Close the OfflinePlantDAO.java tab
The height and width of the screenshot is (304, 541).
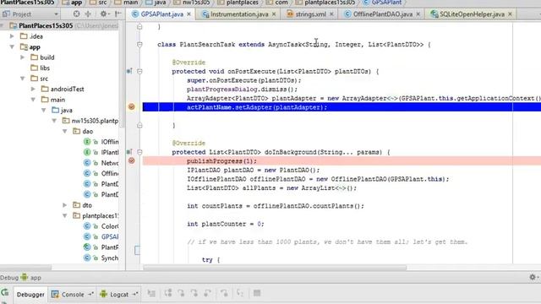(x=418, y=14)
